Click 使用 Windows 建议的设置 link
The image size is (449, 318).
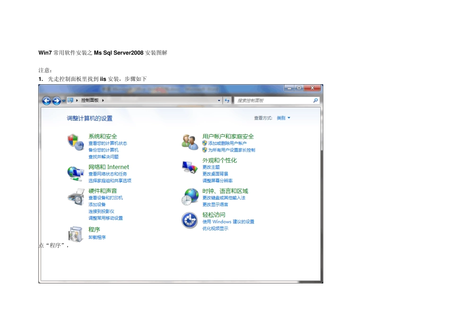pyautogui.click(x=228, y=221)
